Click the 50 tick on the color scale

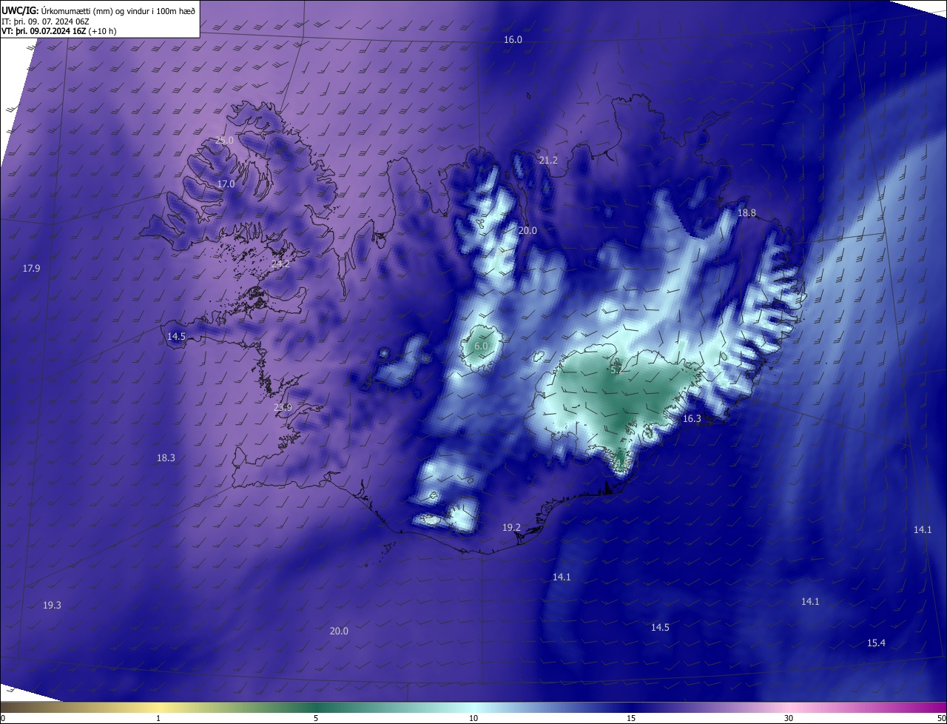coord(941,718)
